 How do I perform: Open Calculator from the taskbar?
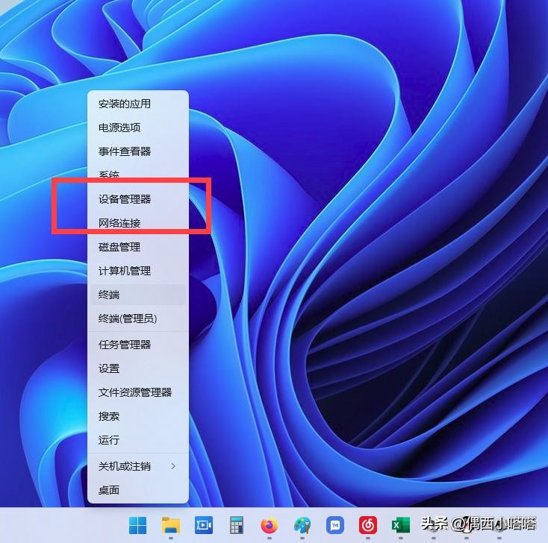click(x=237, y=525)
